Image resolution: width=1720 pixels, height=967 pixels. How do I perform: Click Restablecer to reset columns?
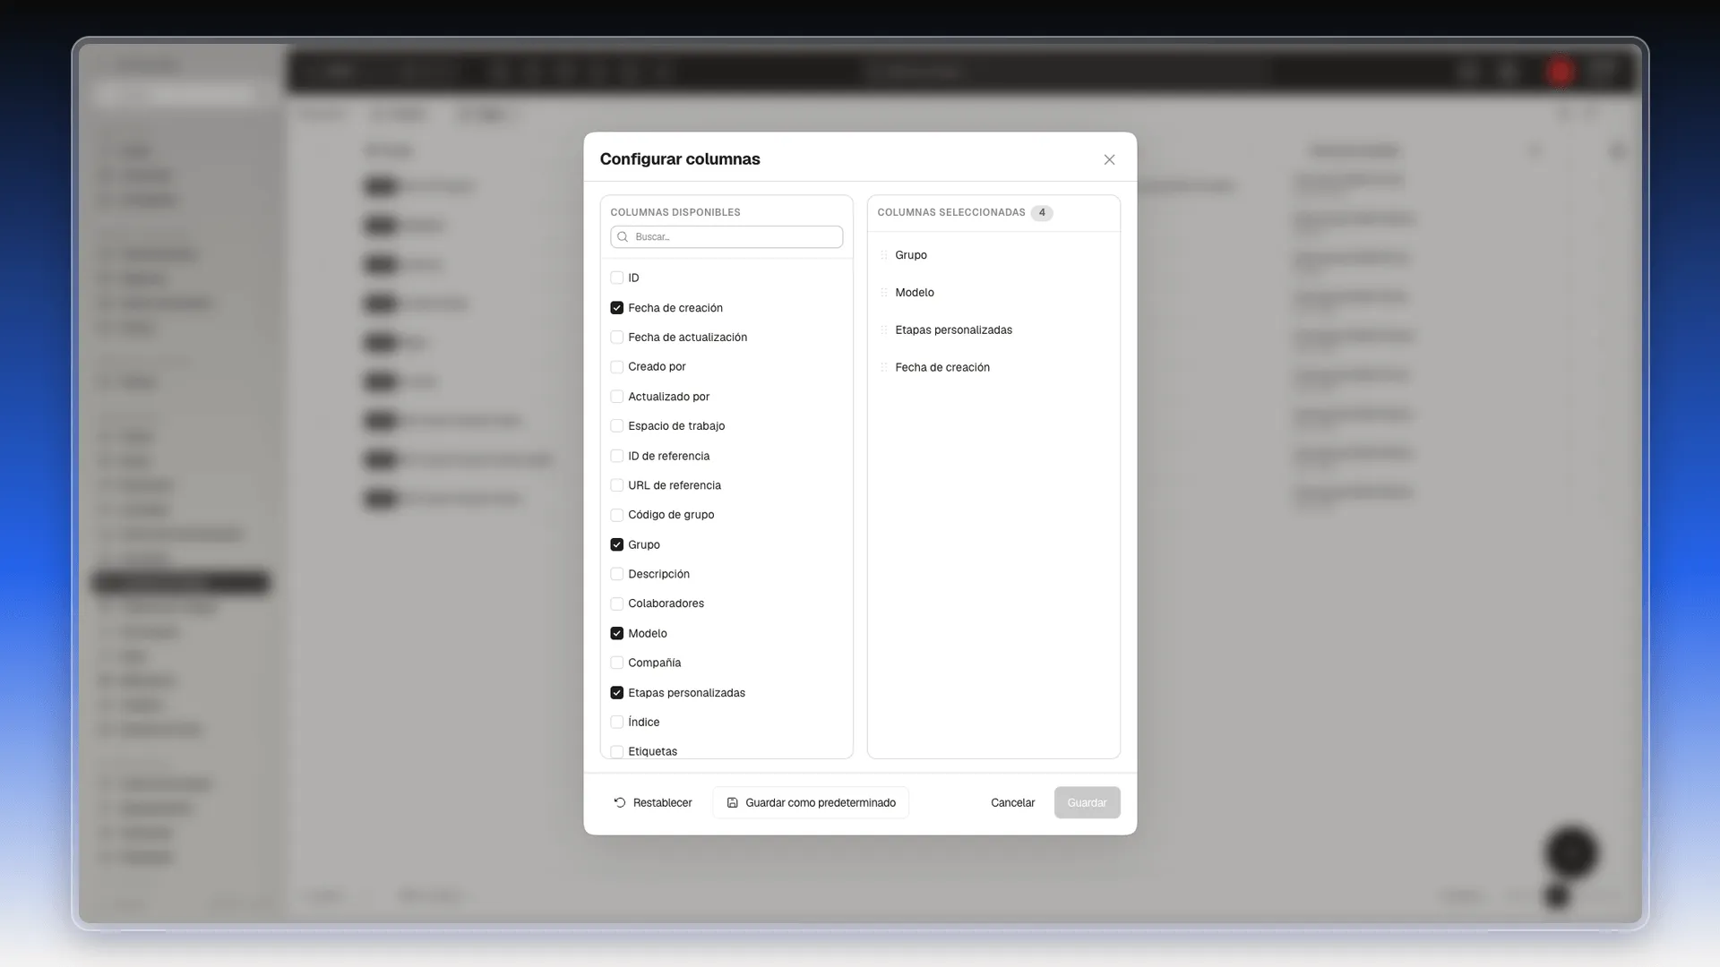653,803
